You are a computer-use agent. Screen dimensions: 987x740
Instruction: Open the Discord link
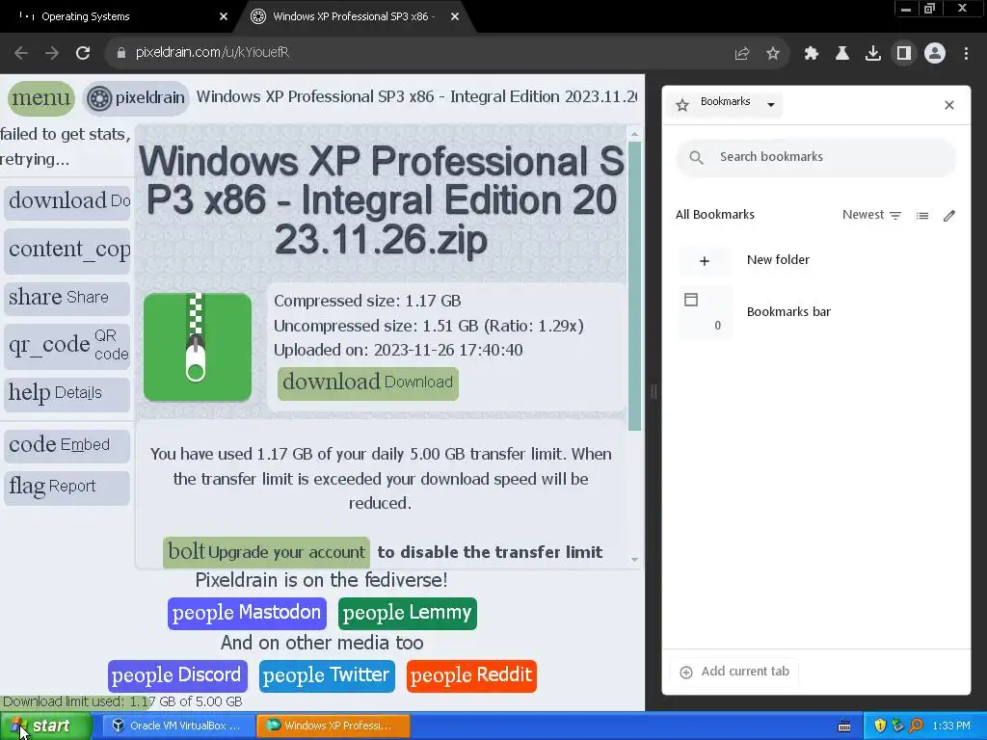click(177, 675)
